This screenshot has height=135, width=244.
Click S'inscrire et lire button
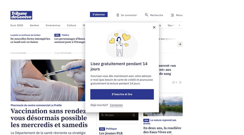coord(122,94)
